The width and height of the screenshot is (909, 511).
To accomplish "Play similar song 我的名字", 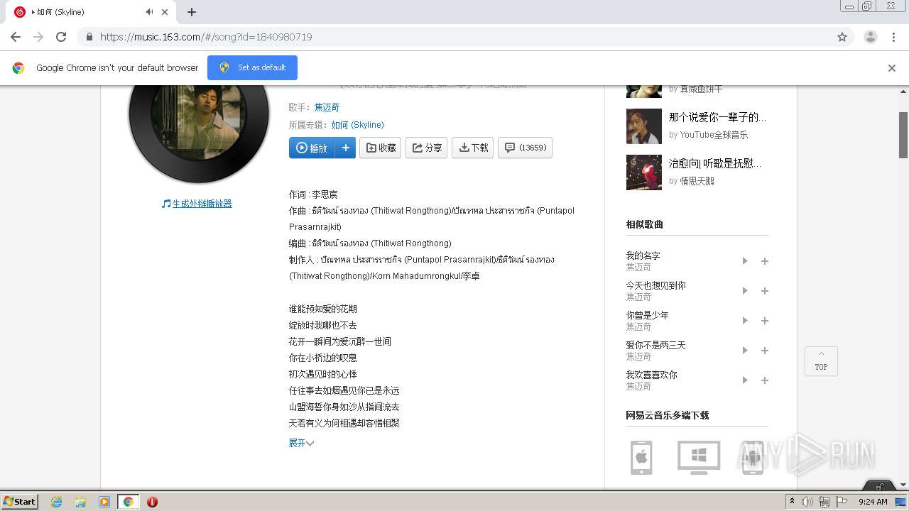I will coord(745,261).
